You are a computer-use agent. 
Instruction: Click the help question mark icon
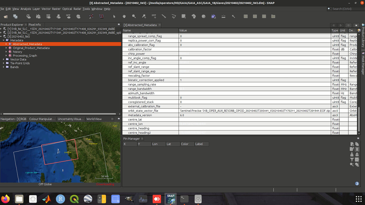(357, 184)
